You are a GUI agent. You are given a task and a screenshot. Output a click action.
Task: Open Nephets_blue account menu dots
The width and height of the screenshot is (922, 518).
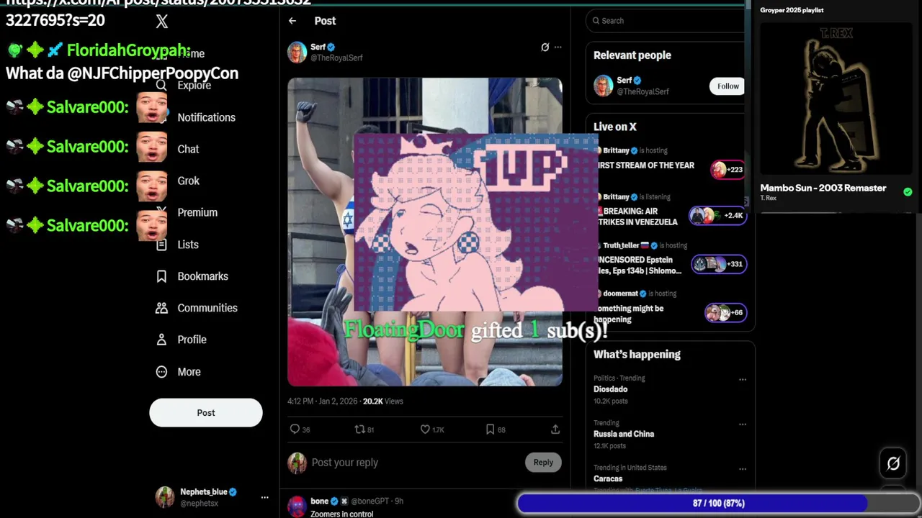264,497
